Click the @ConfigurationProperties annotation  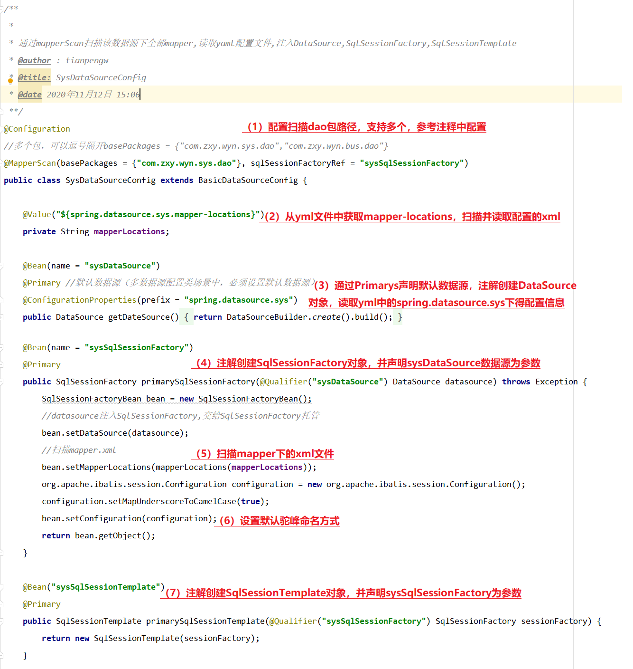[80, 300]
